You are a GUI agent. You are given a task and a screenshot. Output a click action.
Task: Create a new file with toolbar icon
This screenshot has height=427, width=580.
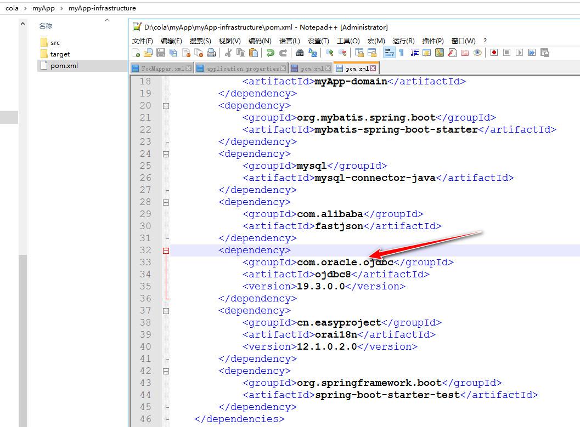tap(136, 53)
